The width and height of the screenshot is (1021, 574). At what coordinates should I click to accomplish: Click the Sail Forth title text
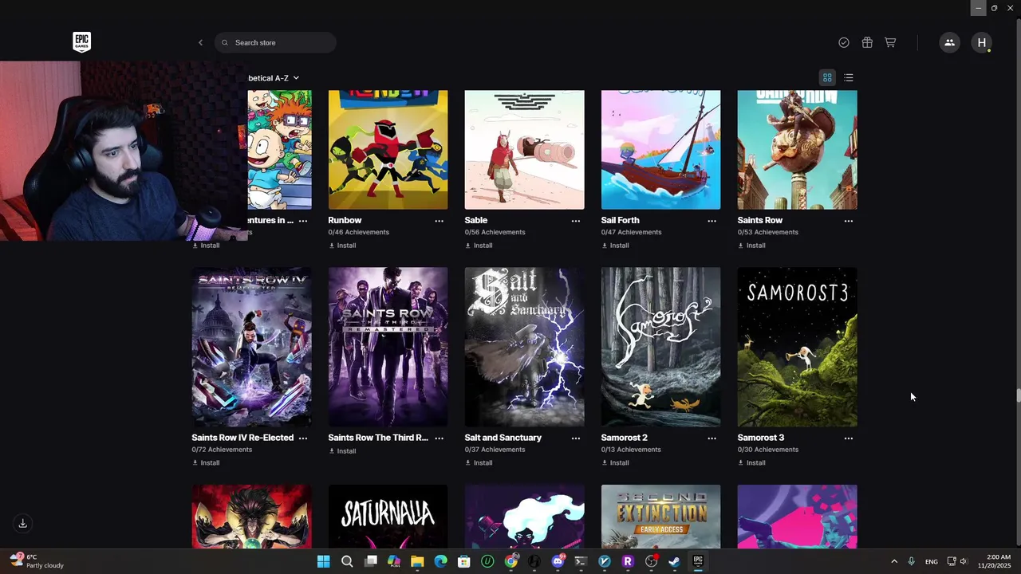click(x=620, y=220)
